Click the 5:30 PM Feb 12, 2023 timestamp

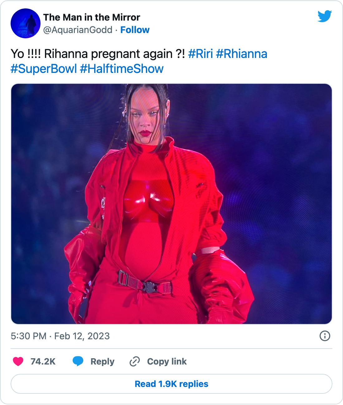(x=60, y=336)
